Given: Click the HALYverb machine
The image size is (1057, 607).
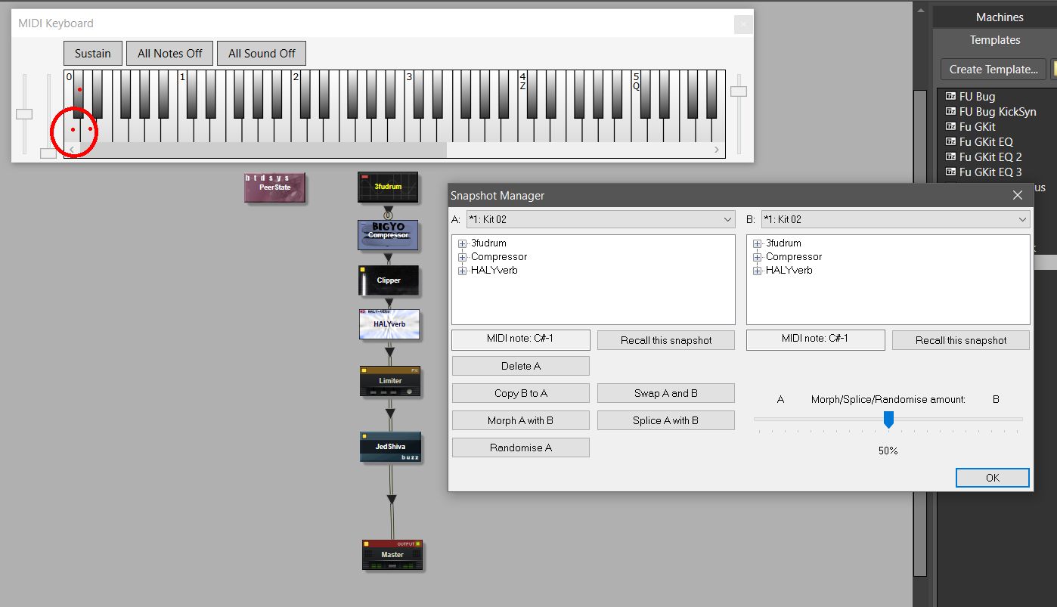Looking at the screenshot, I should pyautogui.click(x=388, y=325).
